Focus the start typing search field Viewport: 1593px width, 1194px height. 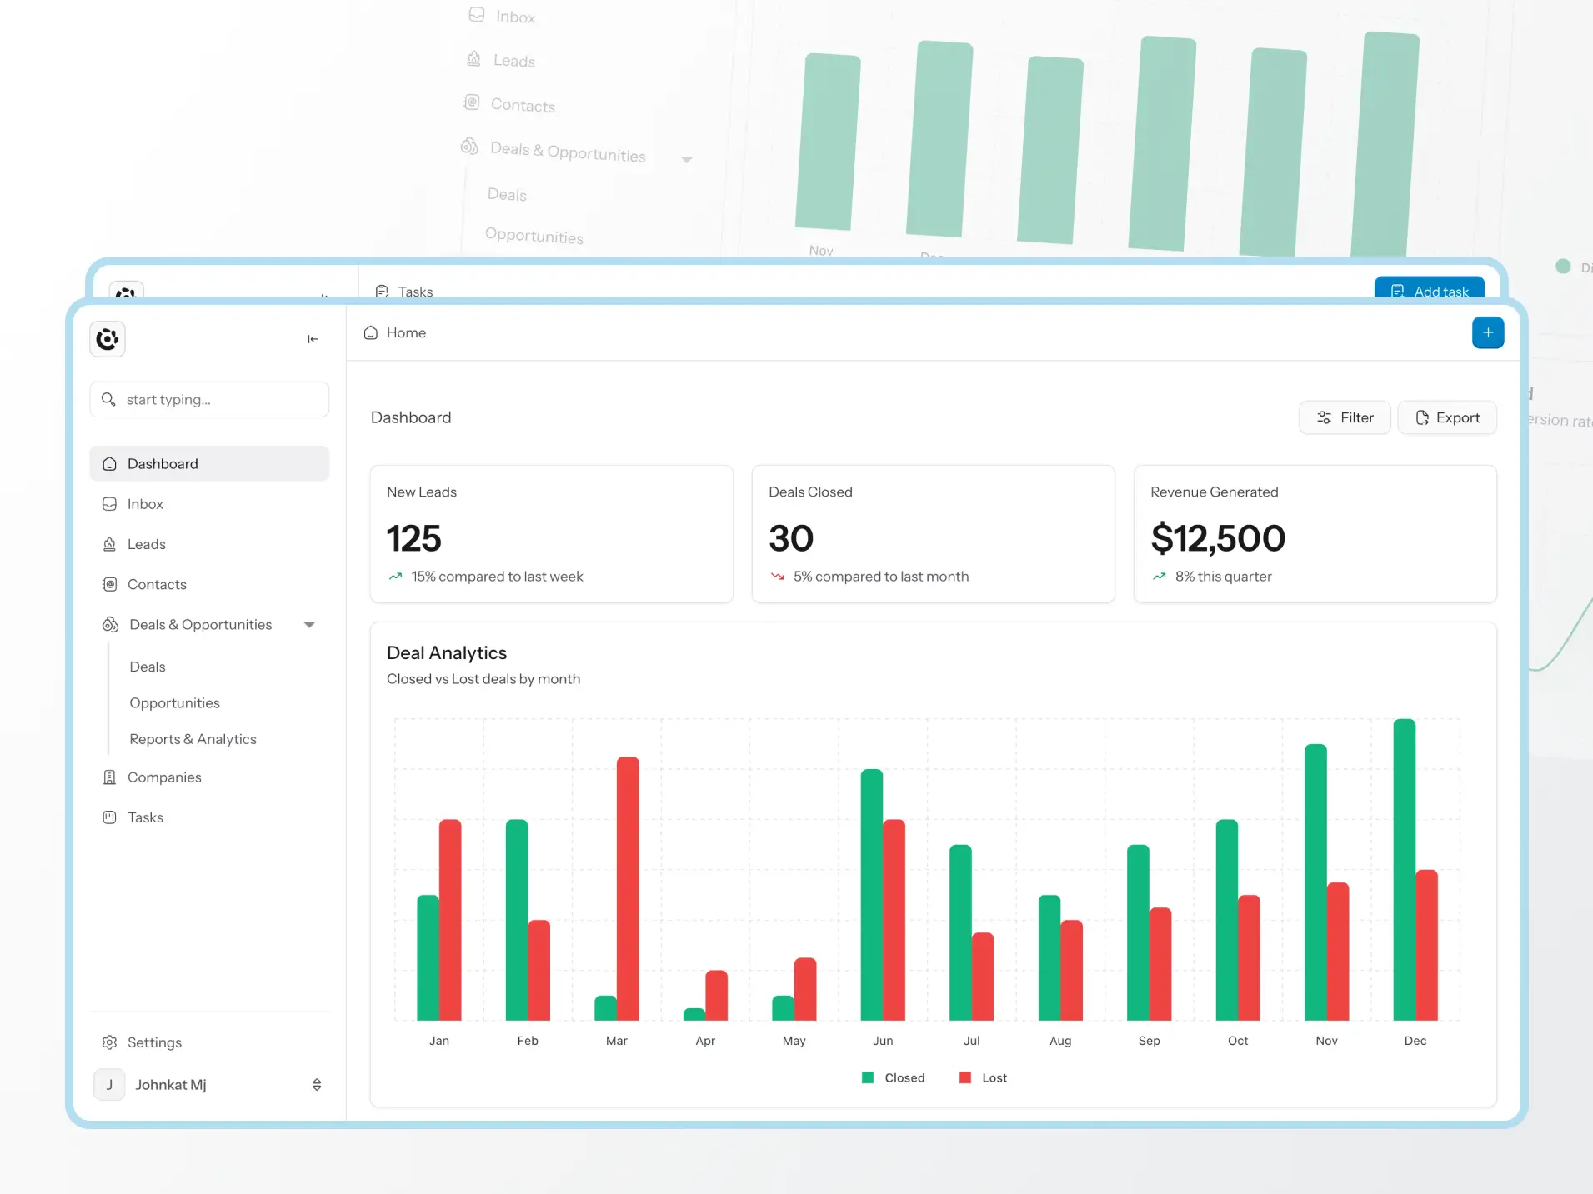209,400
